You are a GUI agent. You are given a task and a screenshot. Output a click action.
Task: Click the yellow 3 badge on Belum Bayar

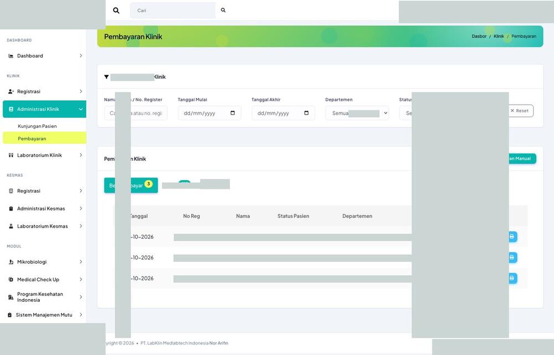coord(148,184)
